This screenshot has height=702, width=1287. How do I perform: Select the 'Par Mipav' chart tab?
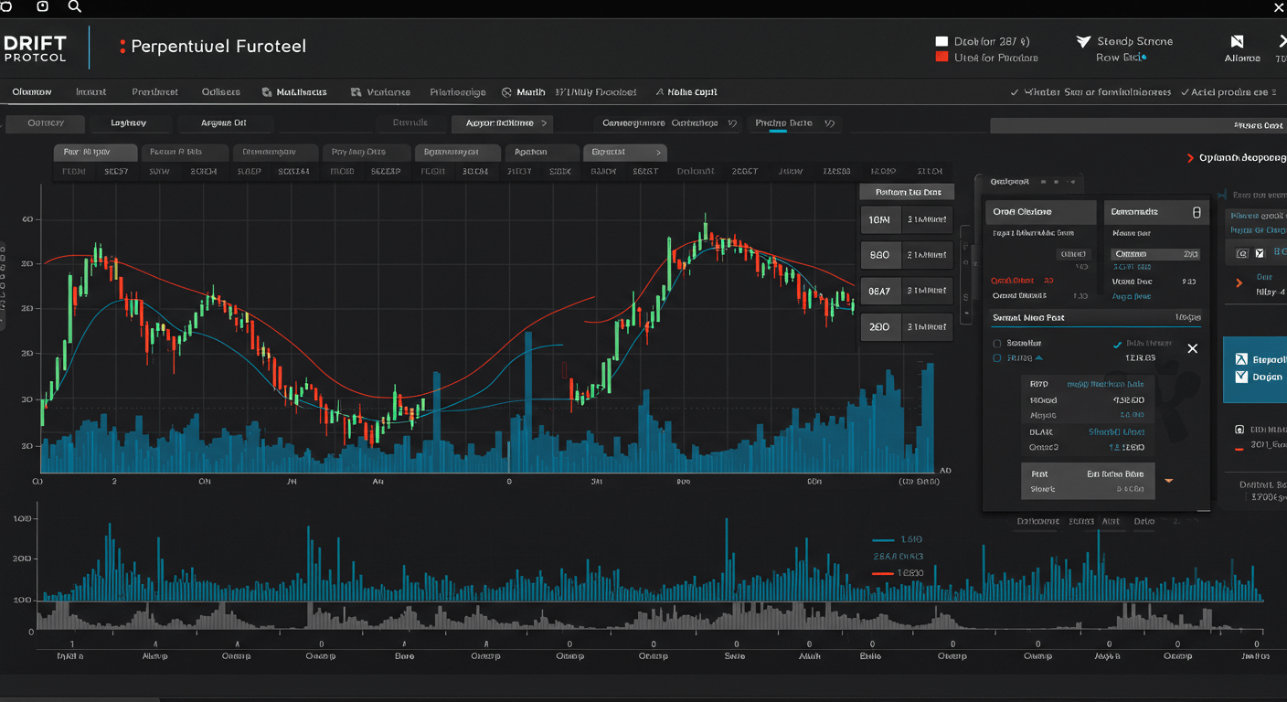pyautogui.click(x=95, y=153)
